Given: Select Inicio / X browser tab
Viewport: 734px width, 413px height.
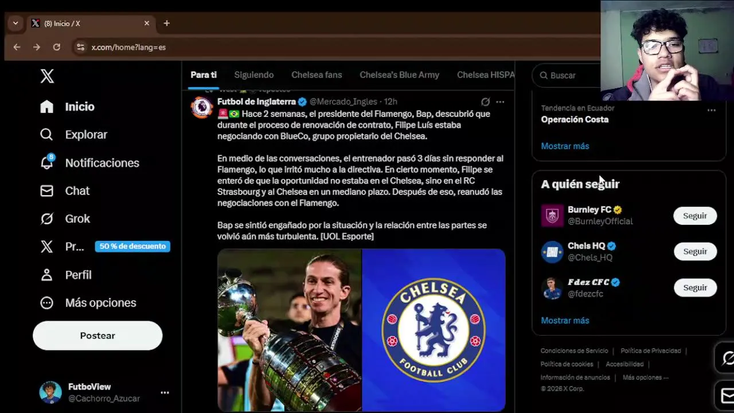Looking at the screenshot, I should [90, 24].
